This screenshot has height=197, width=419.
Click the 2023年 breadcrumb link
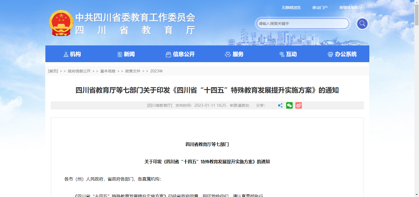click(x=156, y=71)
